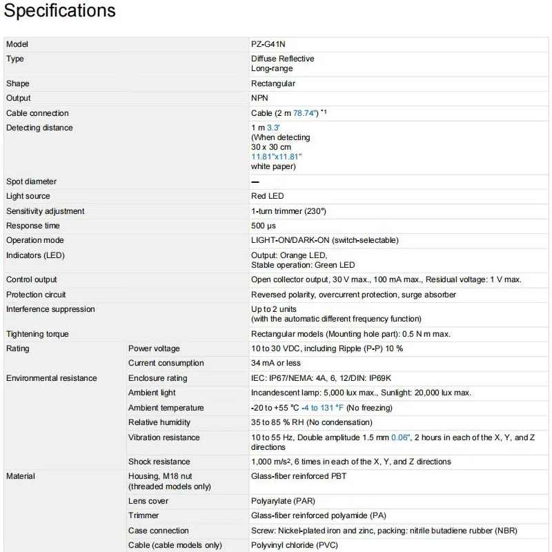Select the Polyarylate (PAR) lens cover value

point(283,501)
